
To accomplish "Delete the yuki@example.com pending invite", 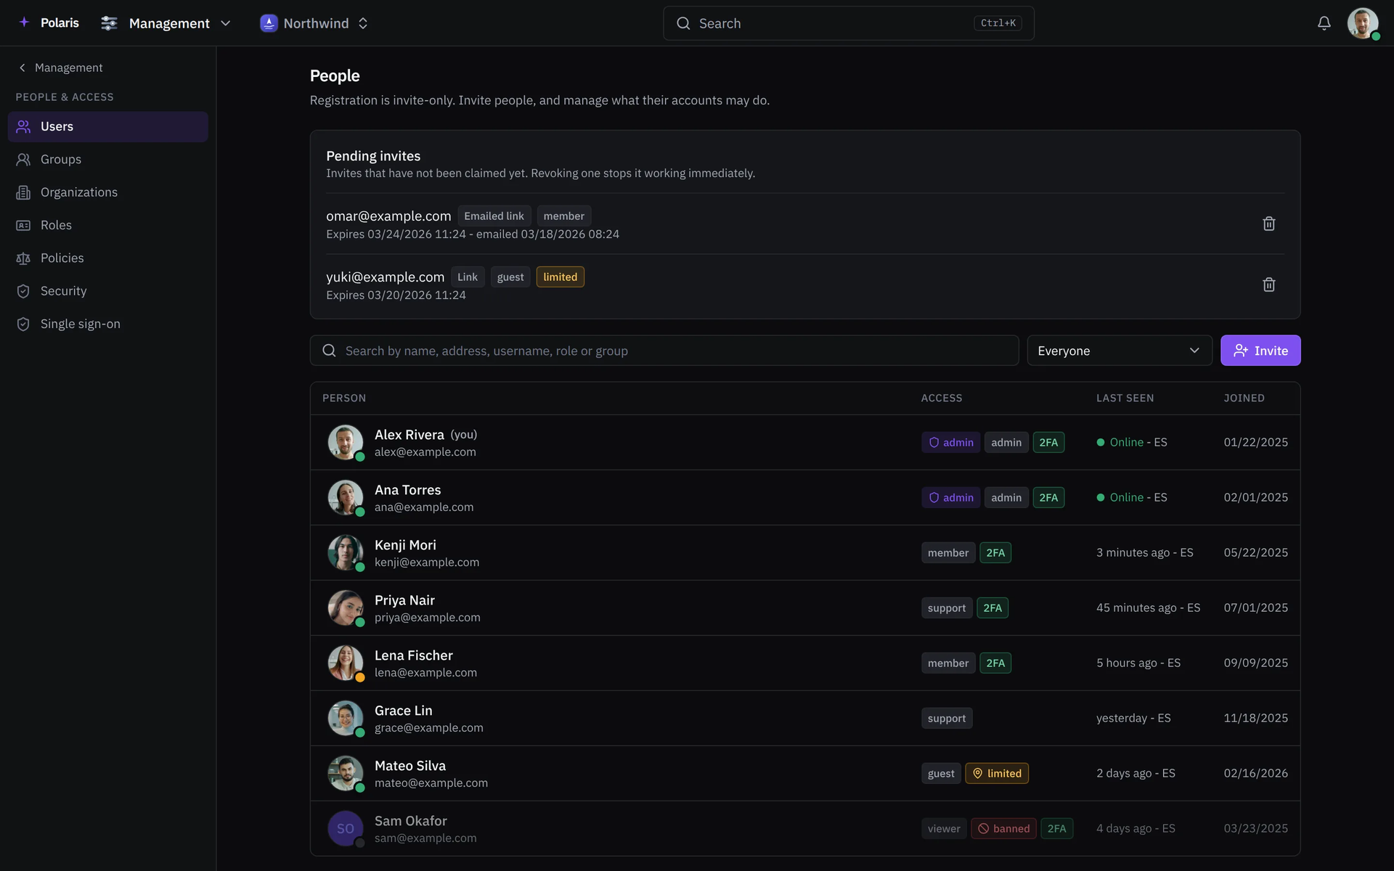I will pyautogui.click(x=1268, y=285).
